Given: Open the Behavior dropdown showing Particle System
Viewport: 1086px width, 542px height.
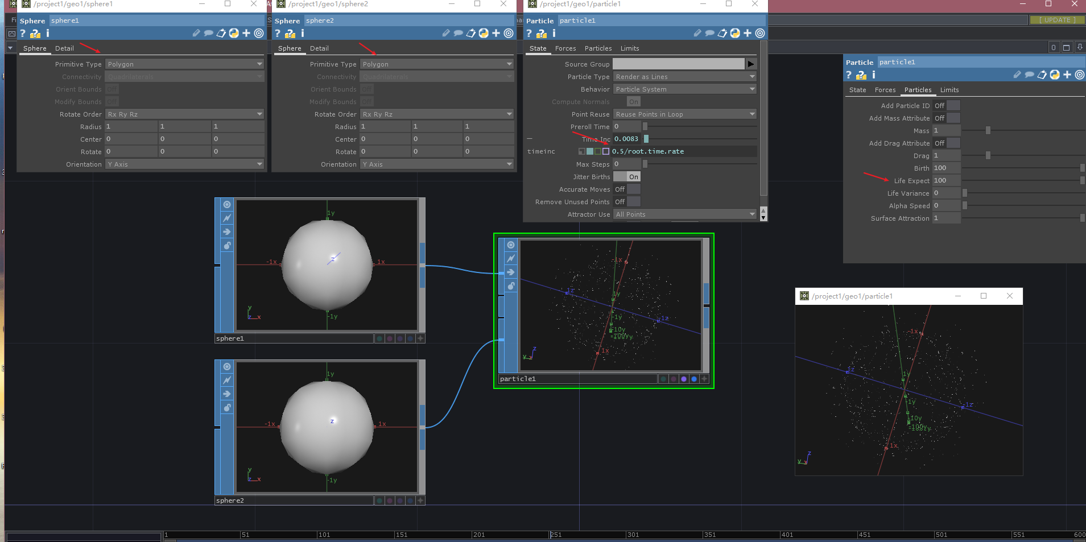Looking at the screenshot, I should 684,89.
